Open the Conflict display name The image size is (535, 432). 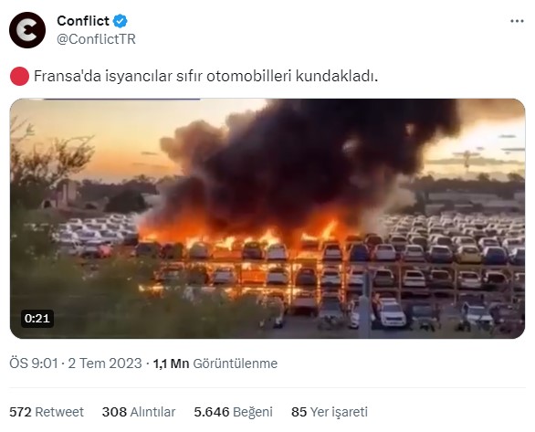(83, 21)
